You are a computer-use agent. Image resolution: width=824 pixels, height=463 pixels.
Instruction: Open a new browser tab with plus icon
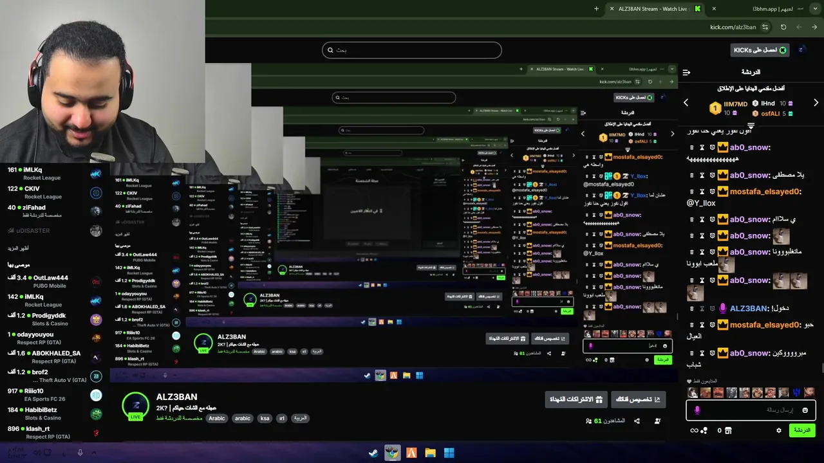[x=596, y=9]
